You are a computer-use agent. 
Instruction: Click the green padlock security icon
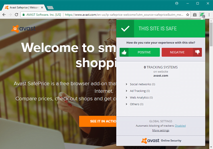[x=23, y=15]
